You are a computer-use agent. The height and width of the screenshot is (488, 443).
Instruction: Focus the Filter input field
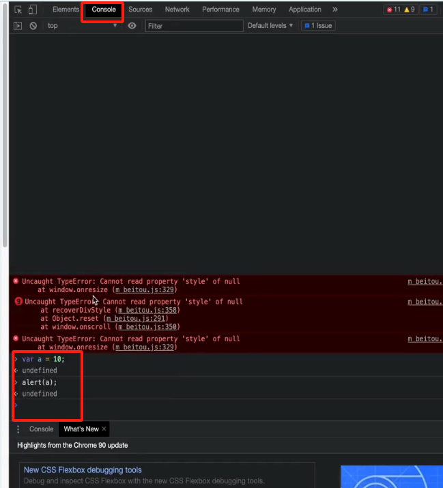click(x=195, y=26)
